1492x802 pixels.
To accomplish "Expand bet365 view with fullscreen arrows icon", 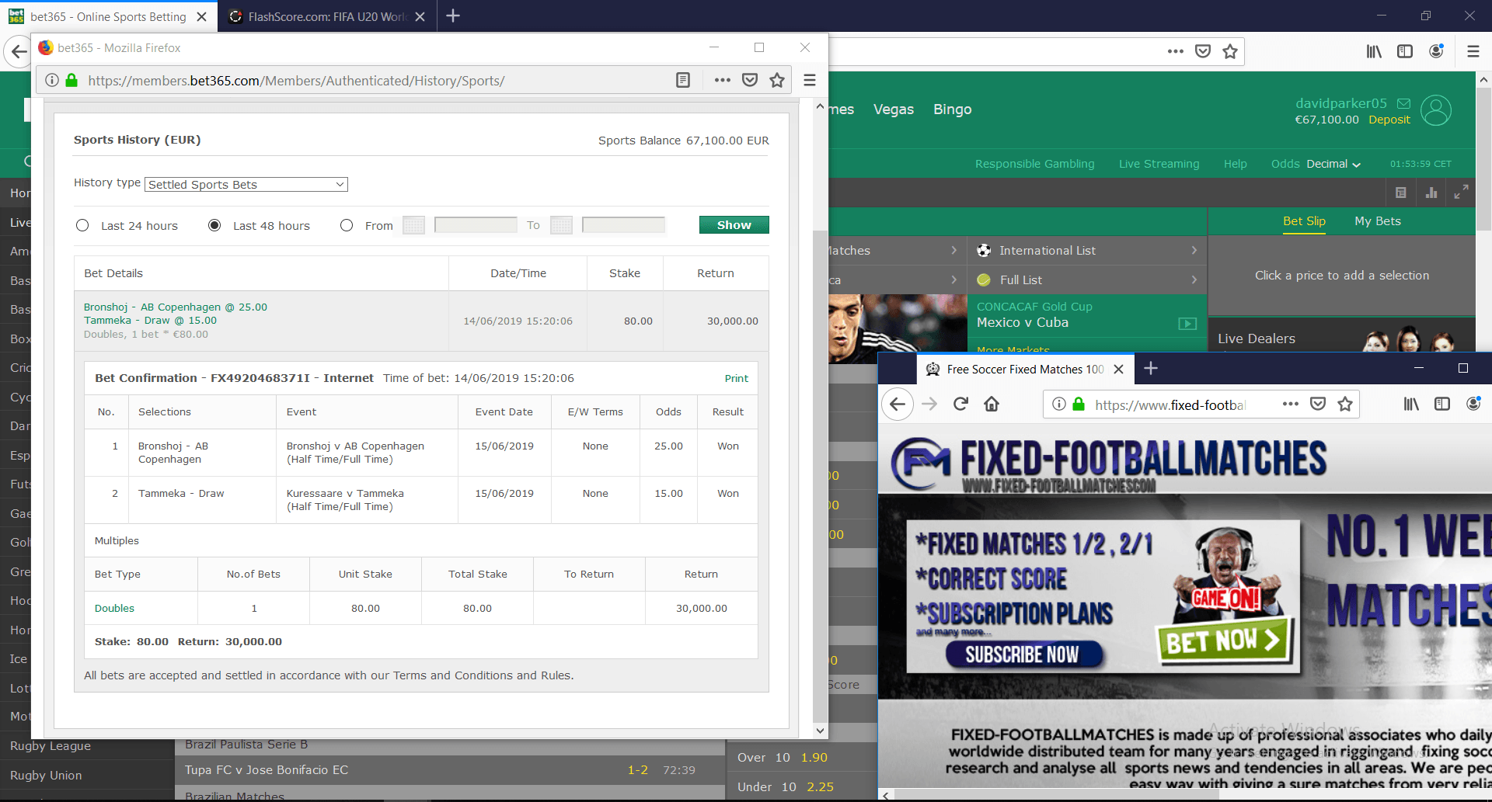I will coord(1461,193).
